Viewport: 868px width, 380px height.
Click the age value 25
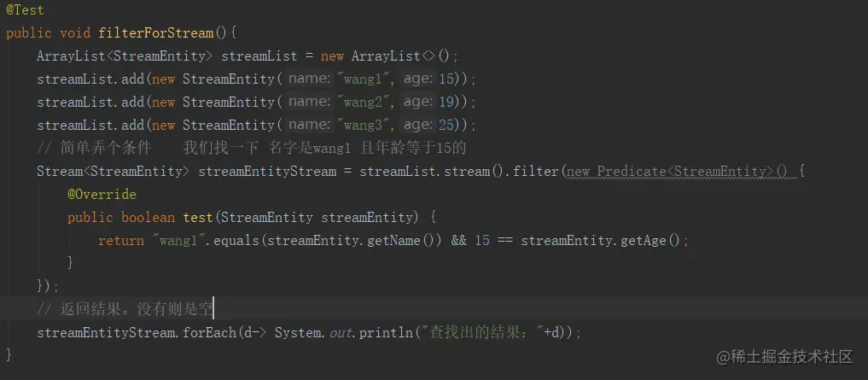[446, 126]
